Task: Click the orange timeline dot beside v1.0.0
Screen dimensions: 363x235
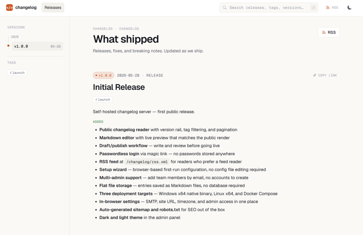Action: point(8,46)
